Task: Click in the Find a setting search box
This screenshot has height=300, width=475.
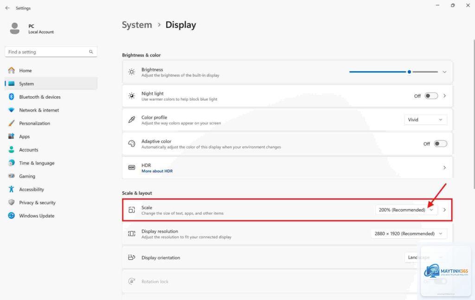Action: coord(51,52)
